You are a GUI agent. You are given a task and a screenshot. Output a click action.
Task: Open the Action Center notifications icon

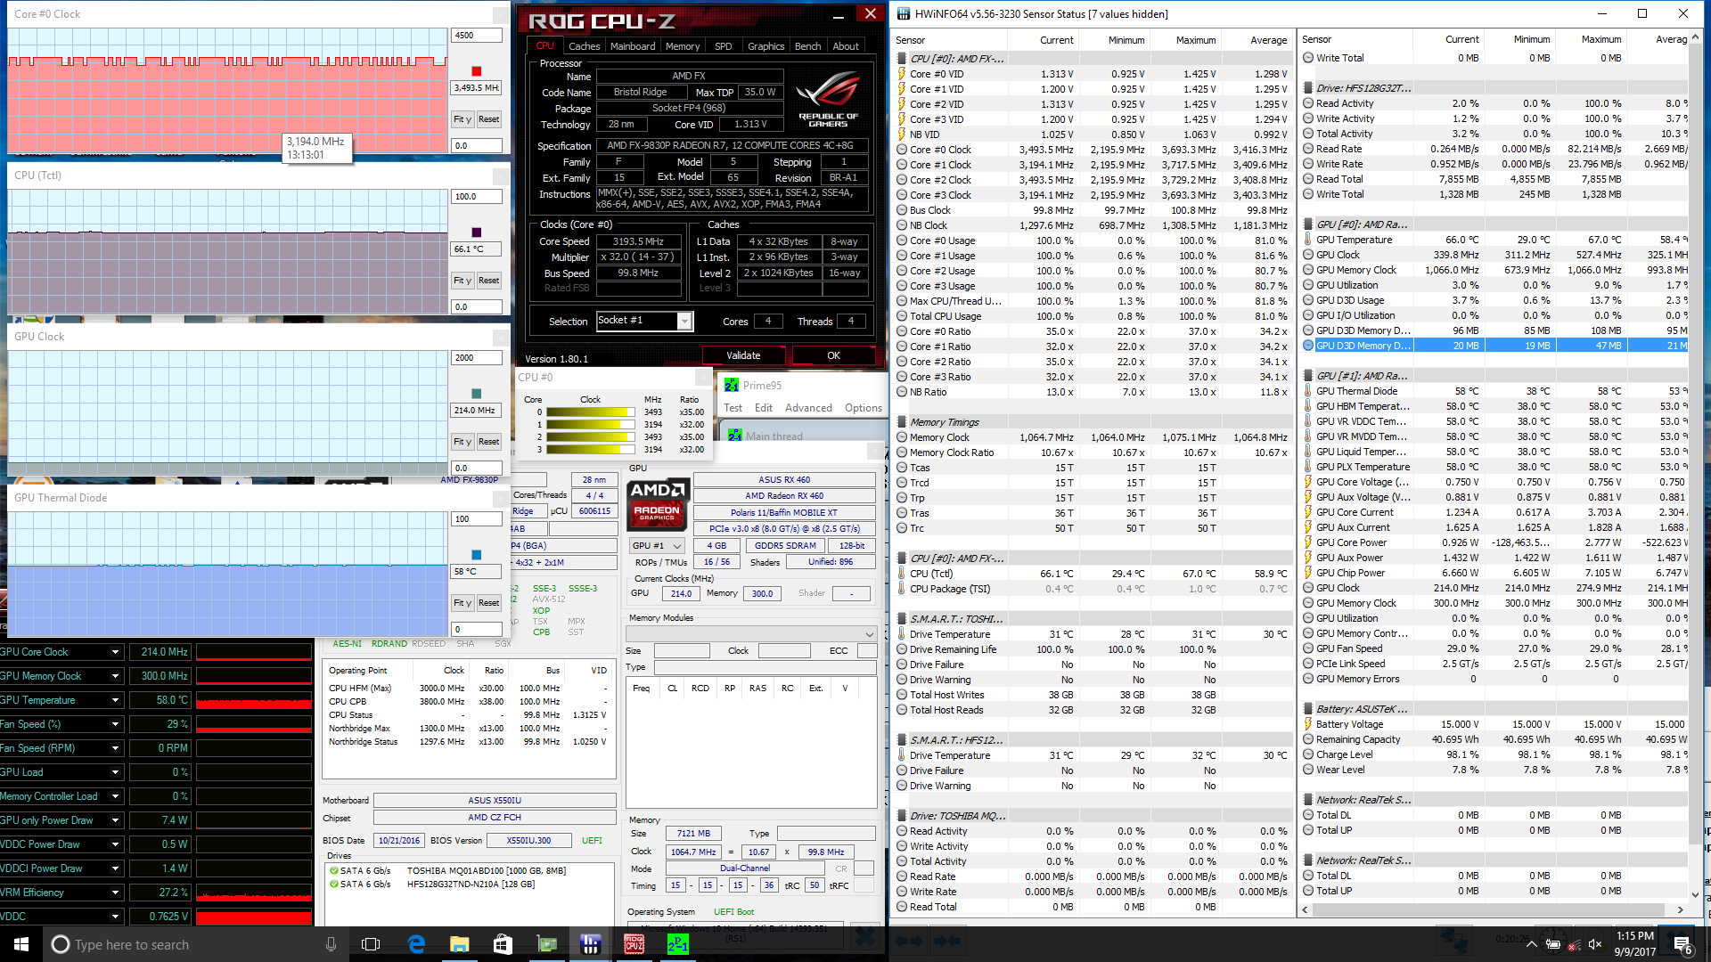click(x=1682, y=944)
